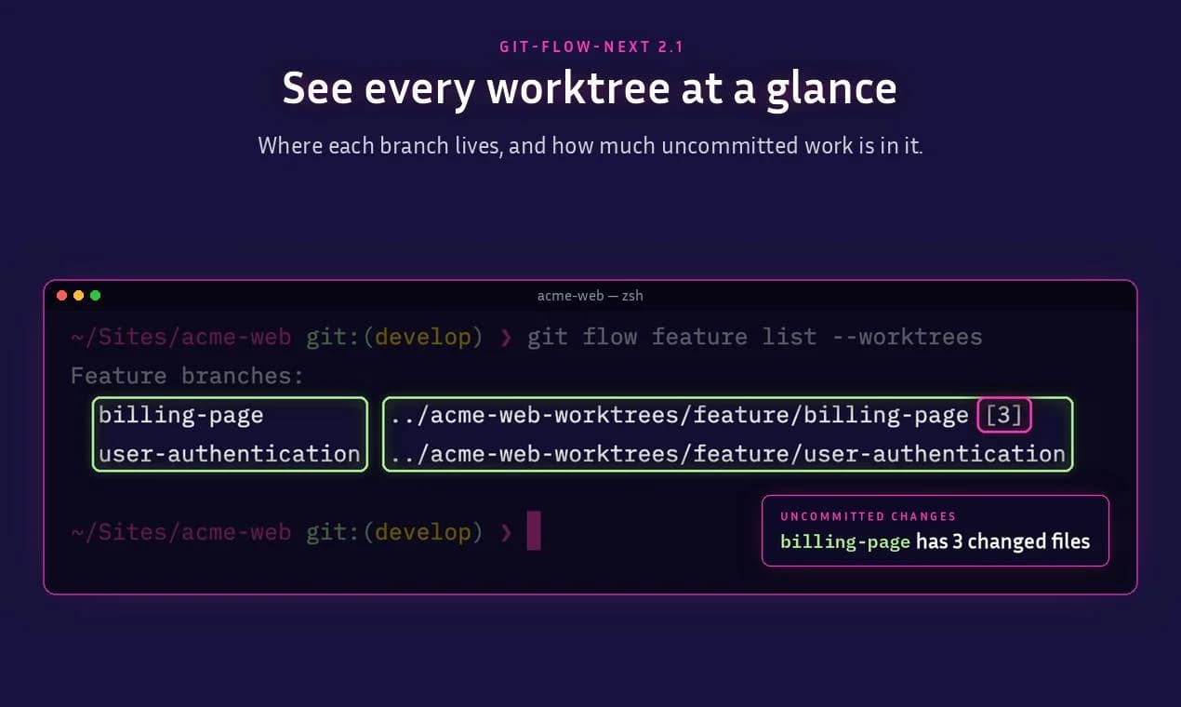This screenshot has width=1181, height=707.
Task: Click 'git:(develop)' in the bottom prompt
Action: pyautogui.click(x=395, y=531)
